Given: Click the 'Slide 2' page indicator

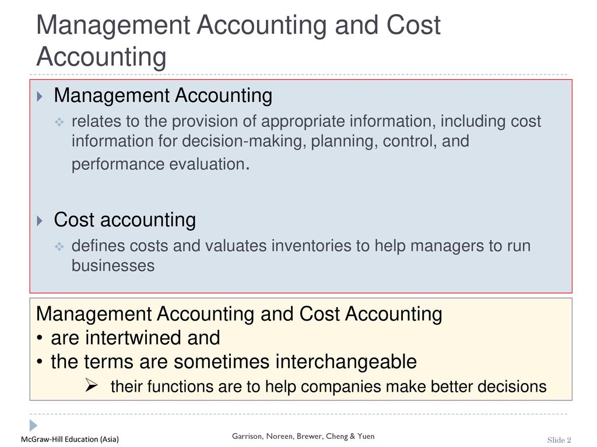Looking at the screenshot, I should [559, 440].
